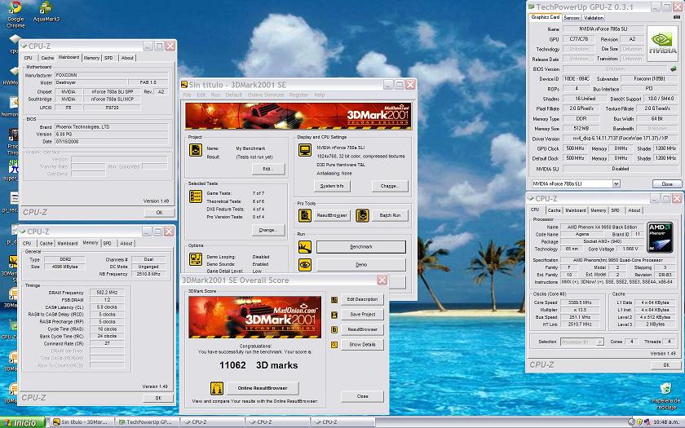Close the Overall Score dialog via Close button
Viewport: 685px width, 428px height.
tap(362, 396)
